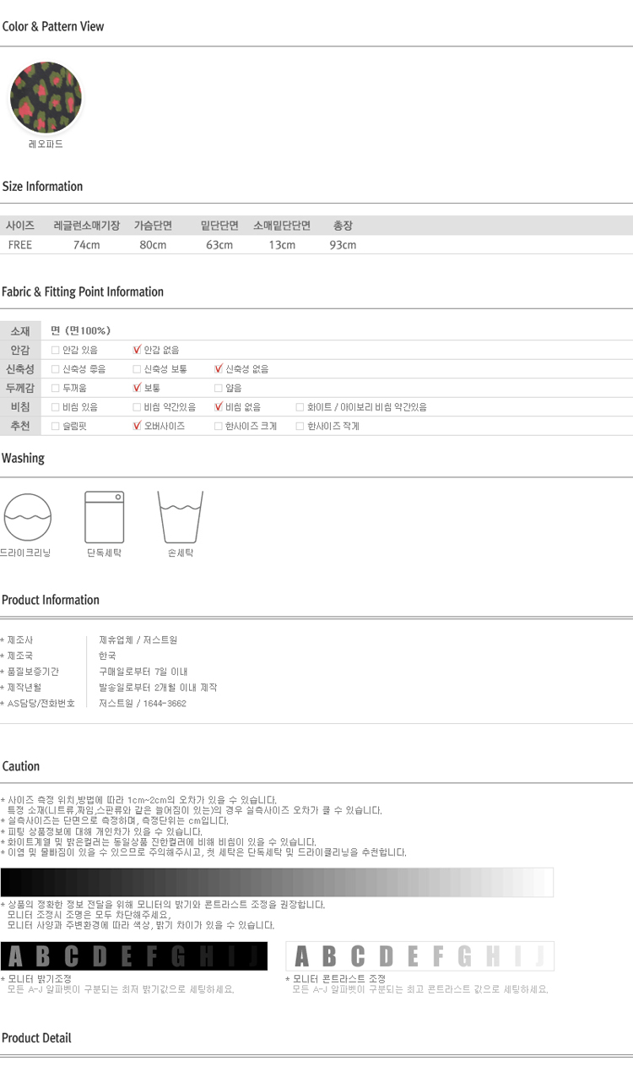The height and width of the screenshot is (1067, 633).
Task: Check the 슬림핏 checkbox
Action: [x=56, y=427]
